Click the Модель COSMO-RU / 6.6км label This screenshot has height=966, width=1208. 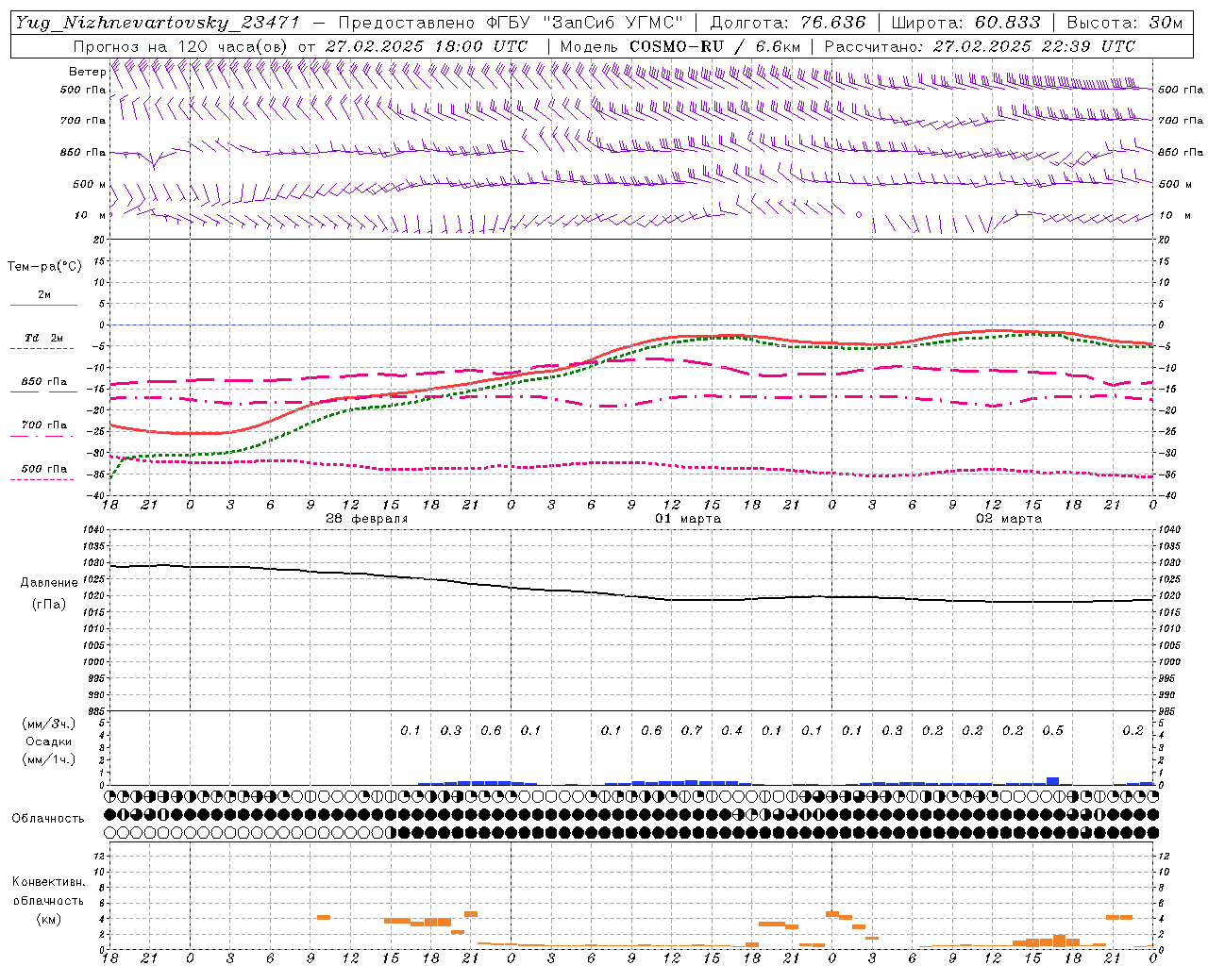679,46
